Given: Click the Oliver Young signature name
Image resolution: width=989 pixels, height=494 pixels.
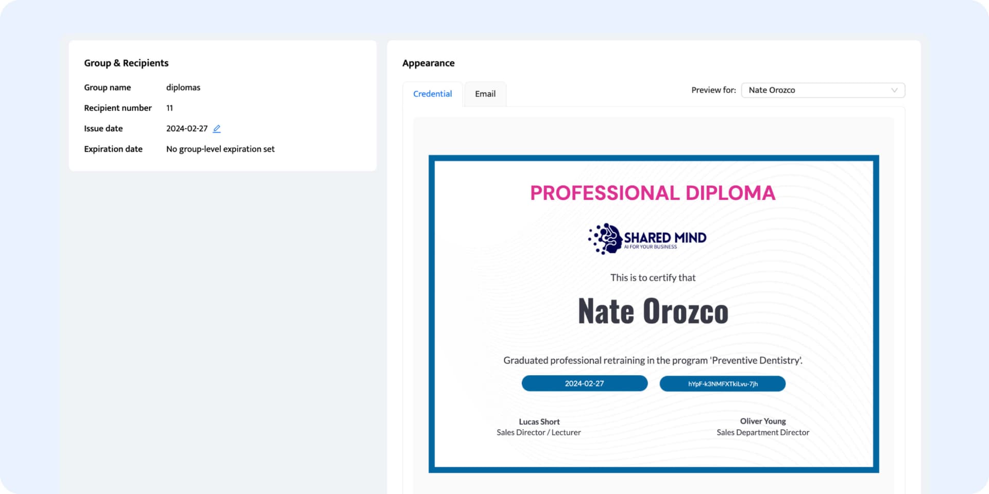Looking at the screenshot, I should click(762, 421).
